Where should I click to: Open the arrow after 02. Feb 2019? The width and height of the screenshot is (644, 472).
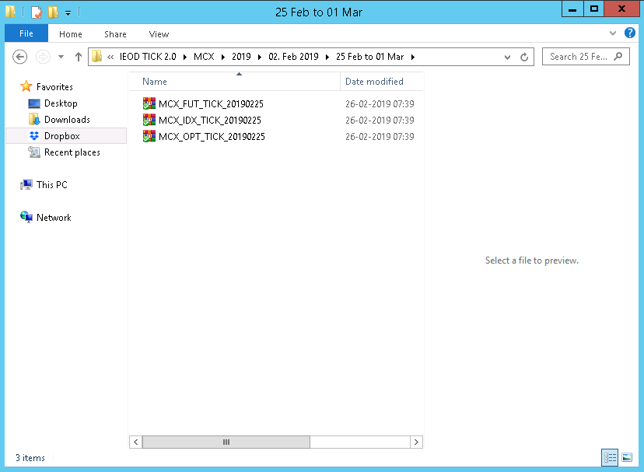pos(327,57)
